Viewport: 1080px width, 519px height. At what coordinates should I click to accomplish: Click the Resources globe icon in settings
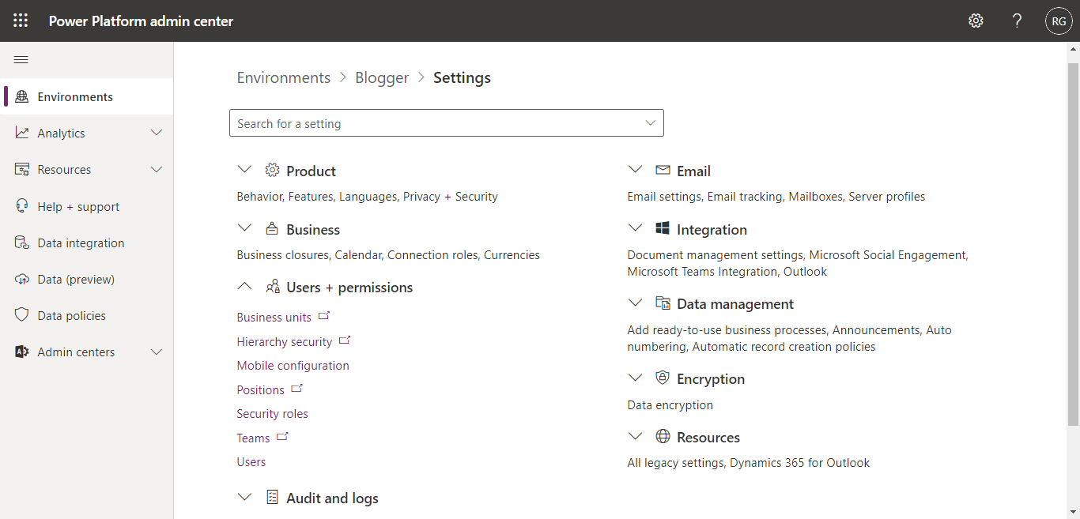(663, 437)
